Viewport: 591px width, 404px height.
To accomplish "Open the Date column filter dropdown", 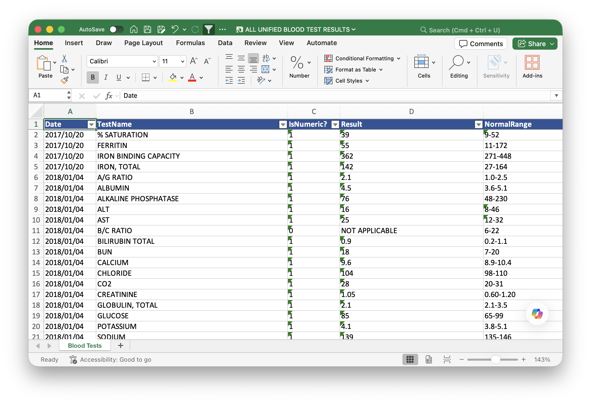I will coord(91,124).
